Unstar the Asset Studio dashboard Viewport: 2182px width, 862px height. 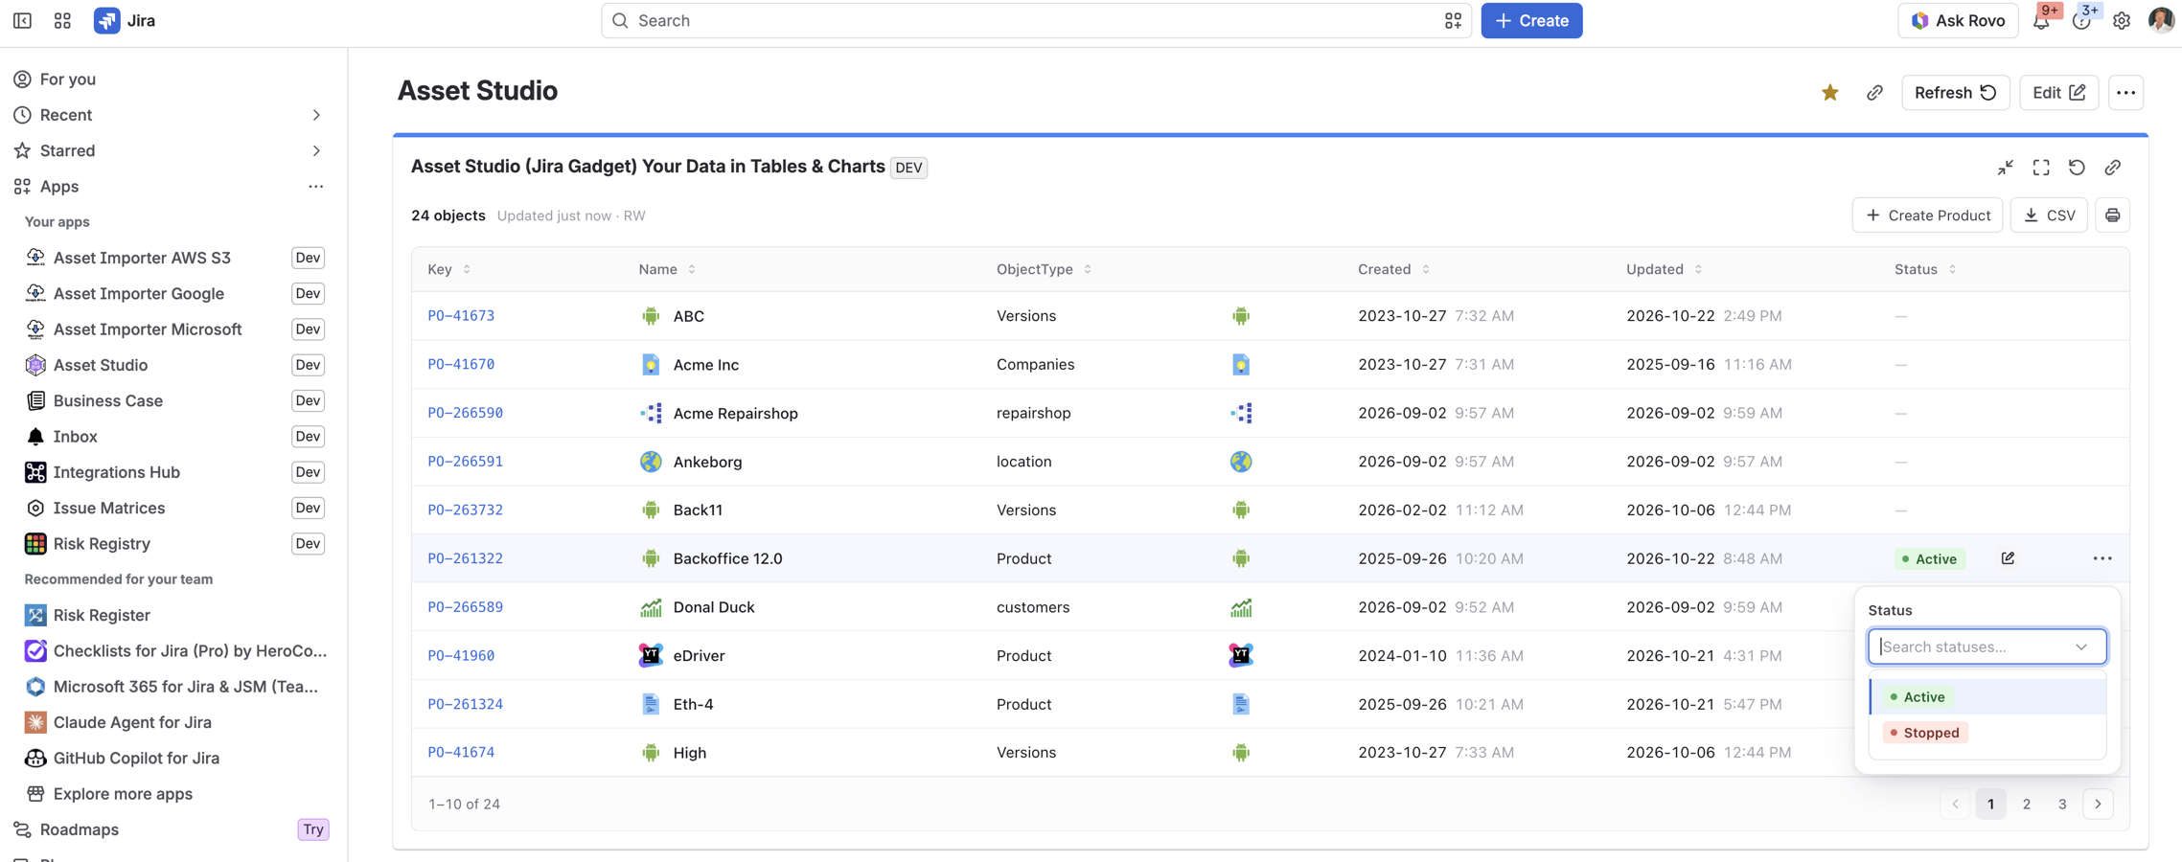pyautogui.click(x=1829, y=93)
